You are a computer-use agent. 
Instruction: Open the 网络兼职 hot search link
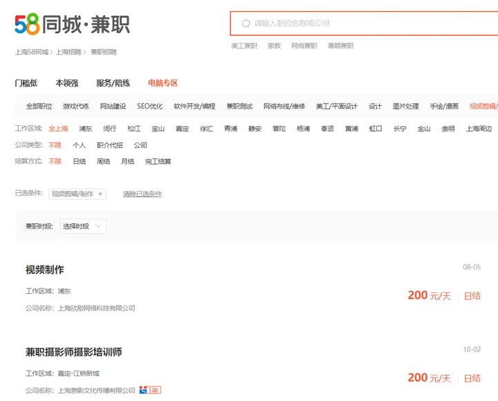304,46
